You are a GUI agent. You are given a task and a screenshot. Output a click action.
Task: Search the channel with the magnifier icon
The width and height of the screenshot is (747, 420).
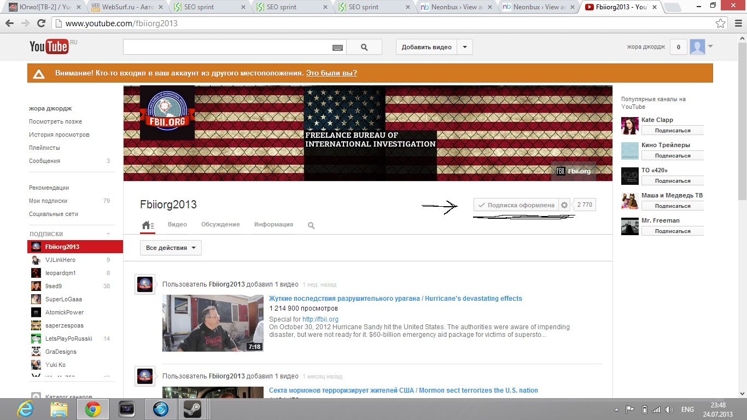pos(311,225)
